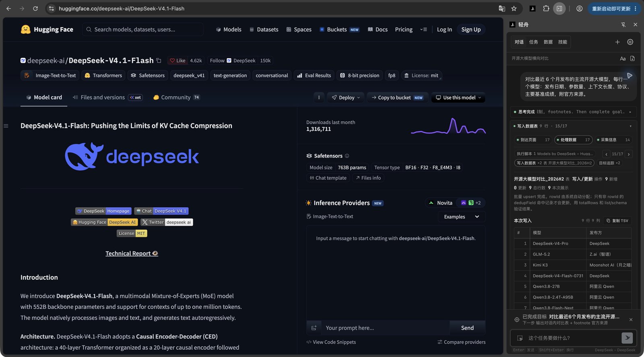Unpin the 轻舟 side panel
Viewport: 644px width, 357px height.
coord(623,24)
